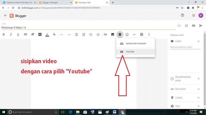Screen dimensions: 206x115
Task: Open the notification center
Action: [201, 112]
